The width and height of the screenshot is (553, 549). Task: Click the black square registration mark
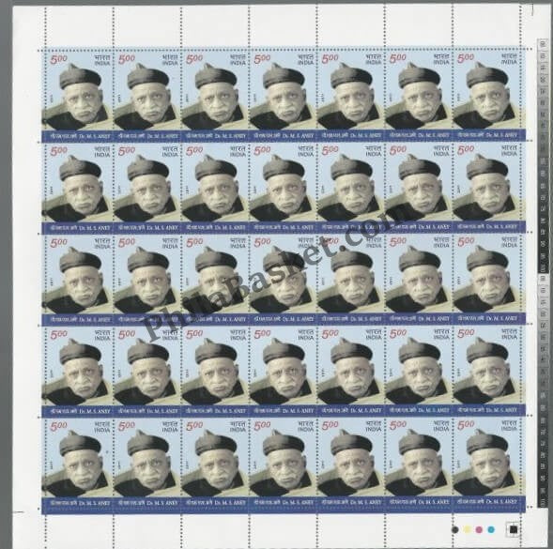tap(514, 529)
